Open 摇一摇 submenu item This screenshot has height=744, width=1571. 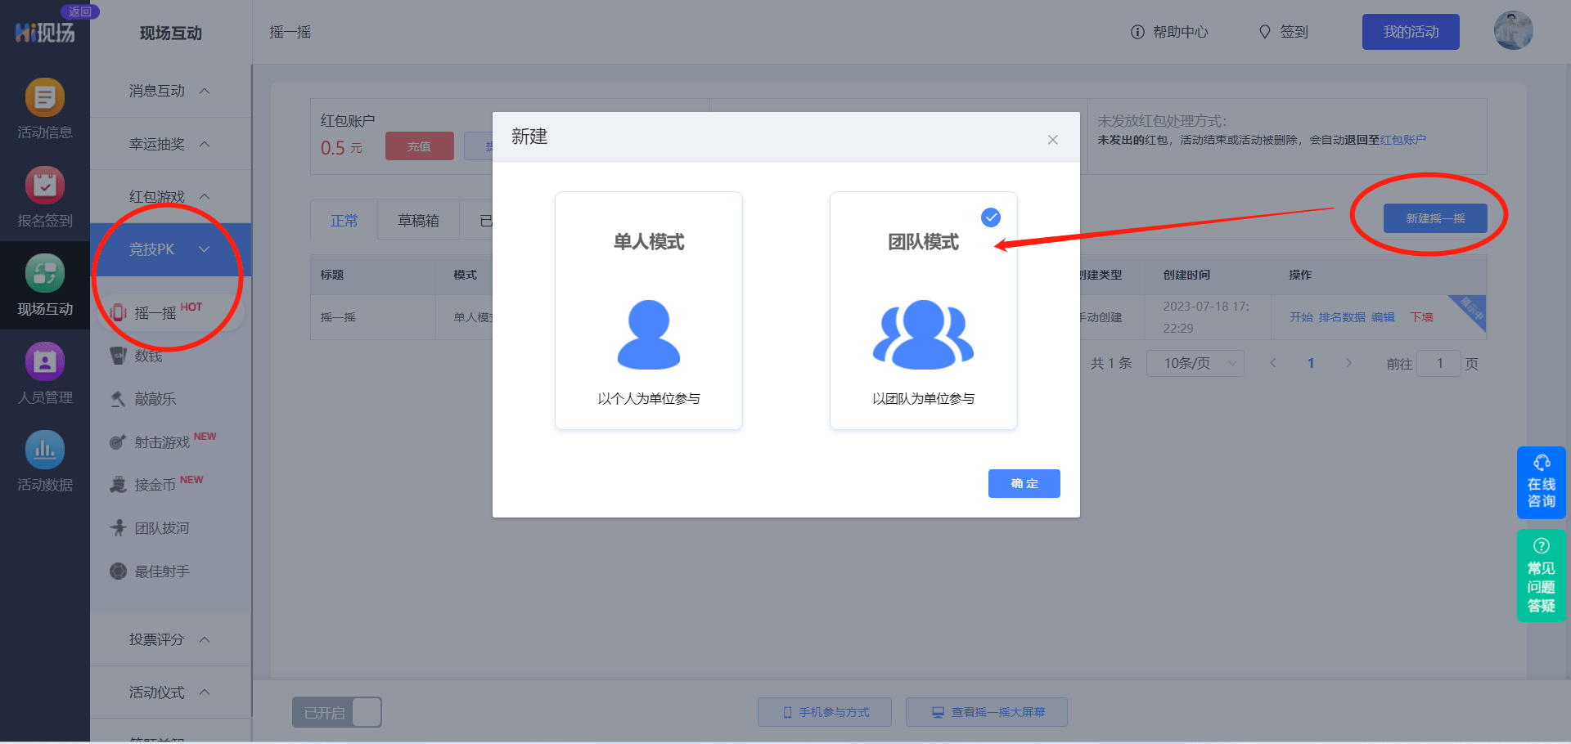pos(170,312)
